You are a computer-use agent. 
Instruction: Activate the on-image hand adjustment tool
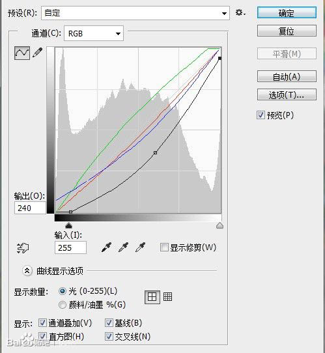(x=23, y=248)
